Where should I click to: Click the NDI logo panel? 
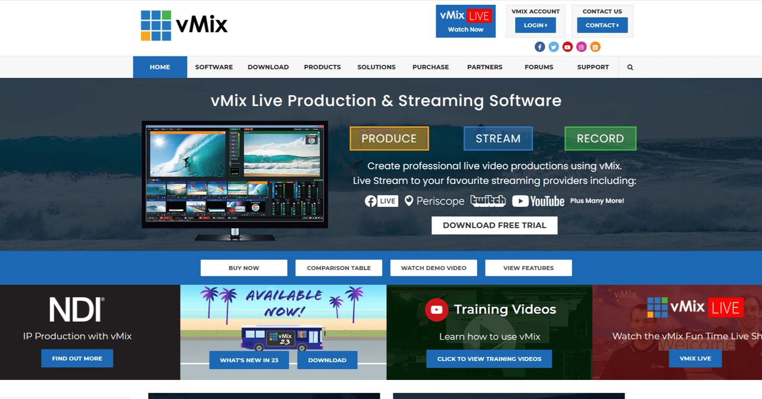point(76,308)
